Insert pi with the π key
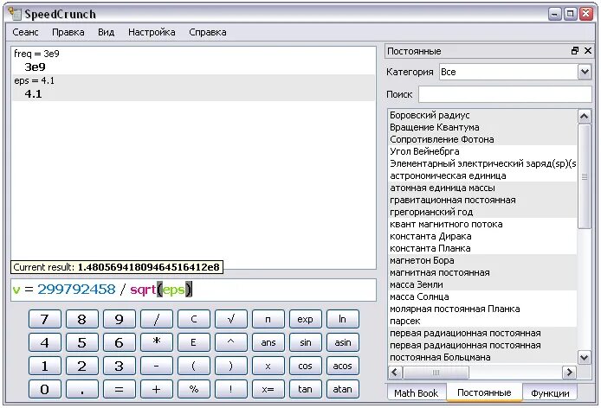Viewport: 601px width, 408px height. click(x=268, y=319)
